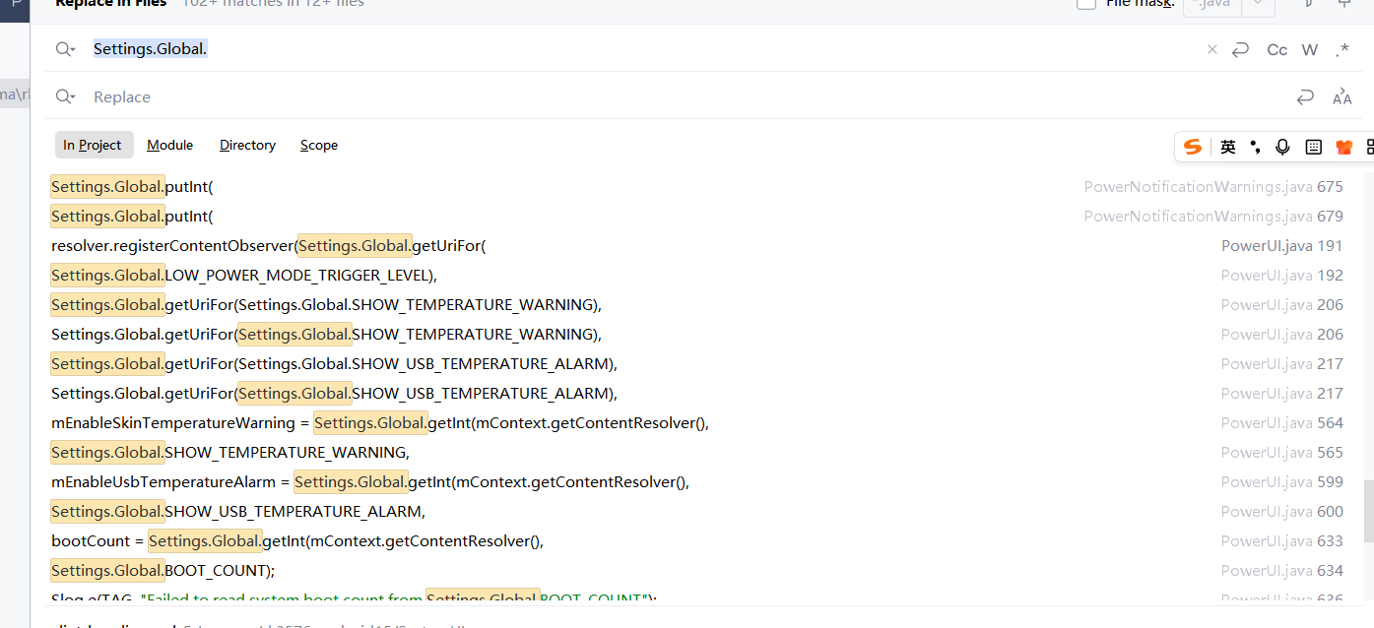
Task: Open replace history dropdown beside Replace field
Action: click(65, 96)
